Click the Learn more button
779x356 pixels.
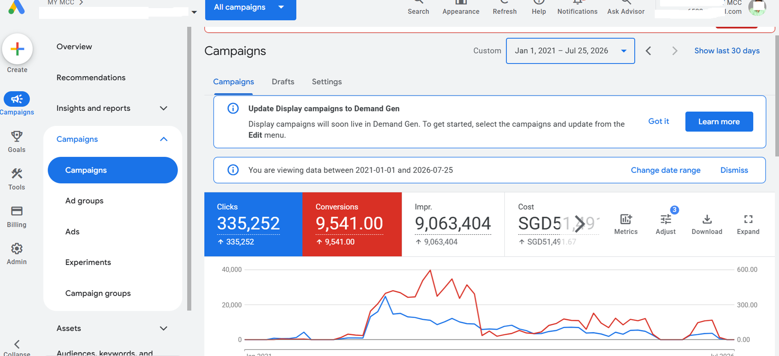pos(719,122)
